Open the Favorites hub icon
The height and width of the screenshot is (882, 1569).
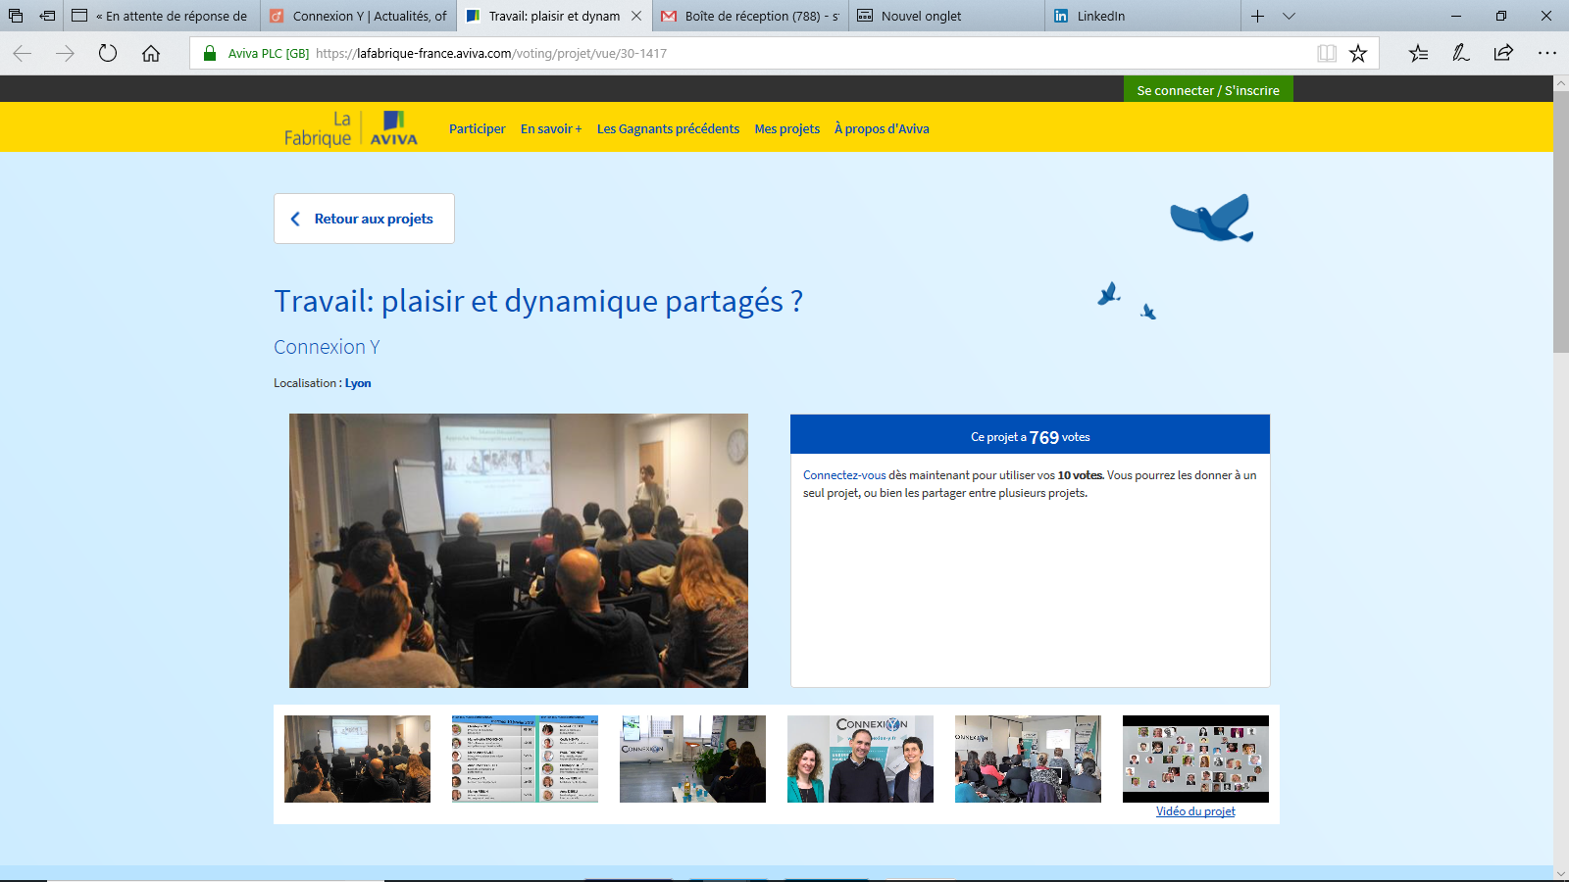click(x=1418, y=53)
